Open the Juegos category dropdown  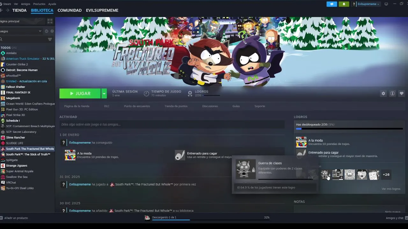[21, 31]
